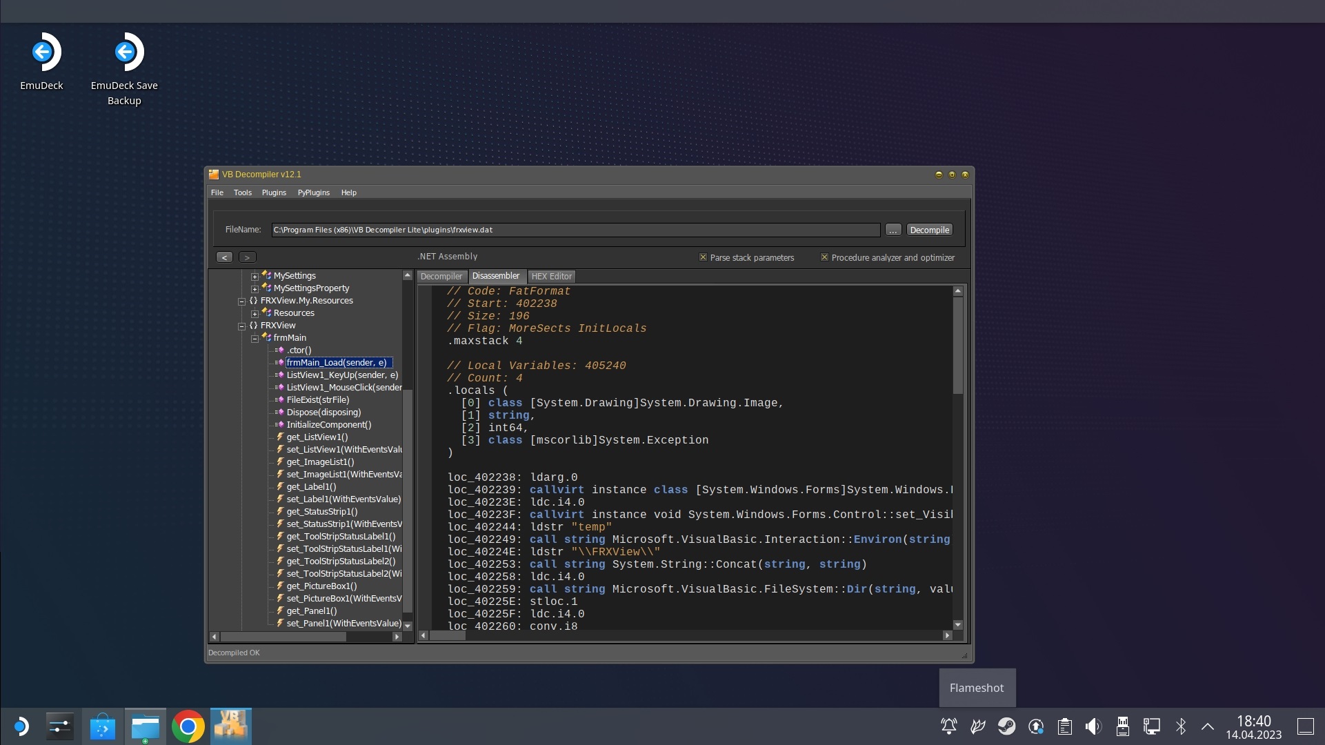Click the VB Decompiler taskbar icon
1325x745 pixels.
(x=231, y=726)
